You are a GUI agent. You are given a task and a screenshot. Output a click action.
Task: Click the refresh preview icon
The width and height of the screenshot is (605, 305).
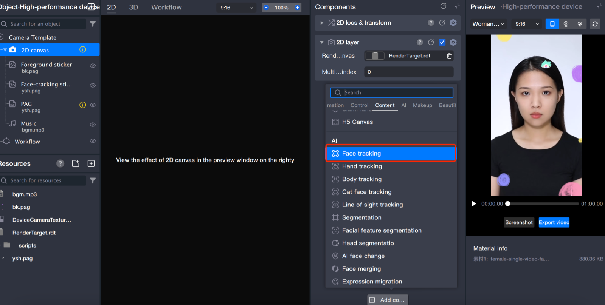[x=595, y=24]
